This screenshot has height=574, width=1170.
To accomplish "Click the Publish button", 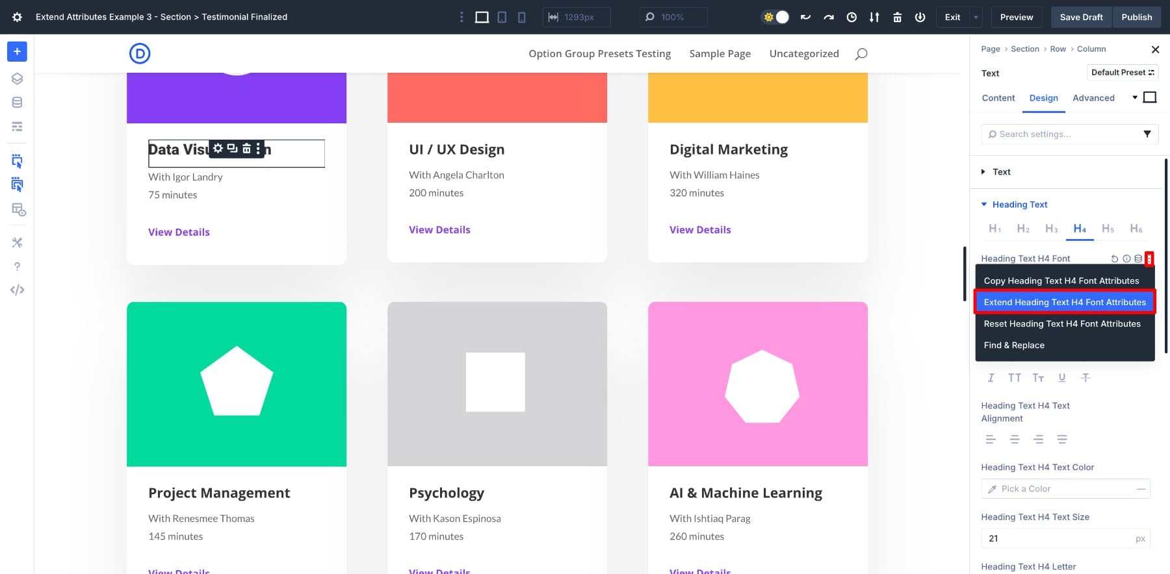I will point(1136,18).
